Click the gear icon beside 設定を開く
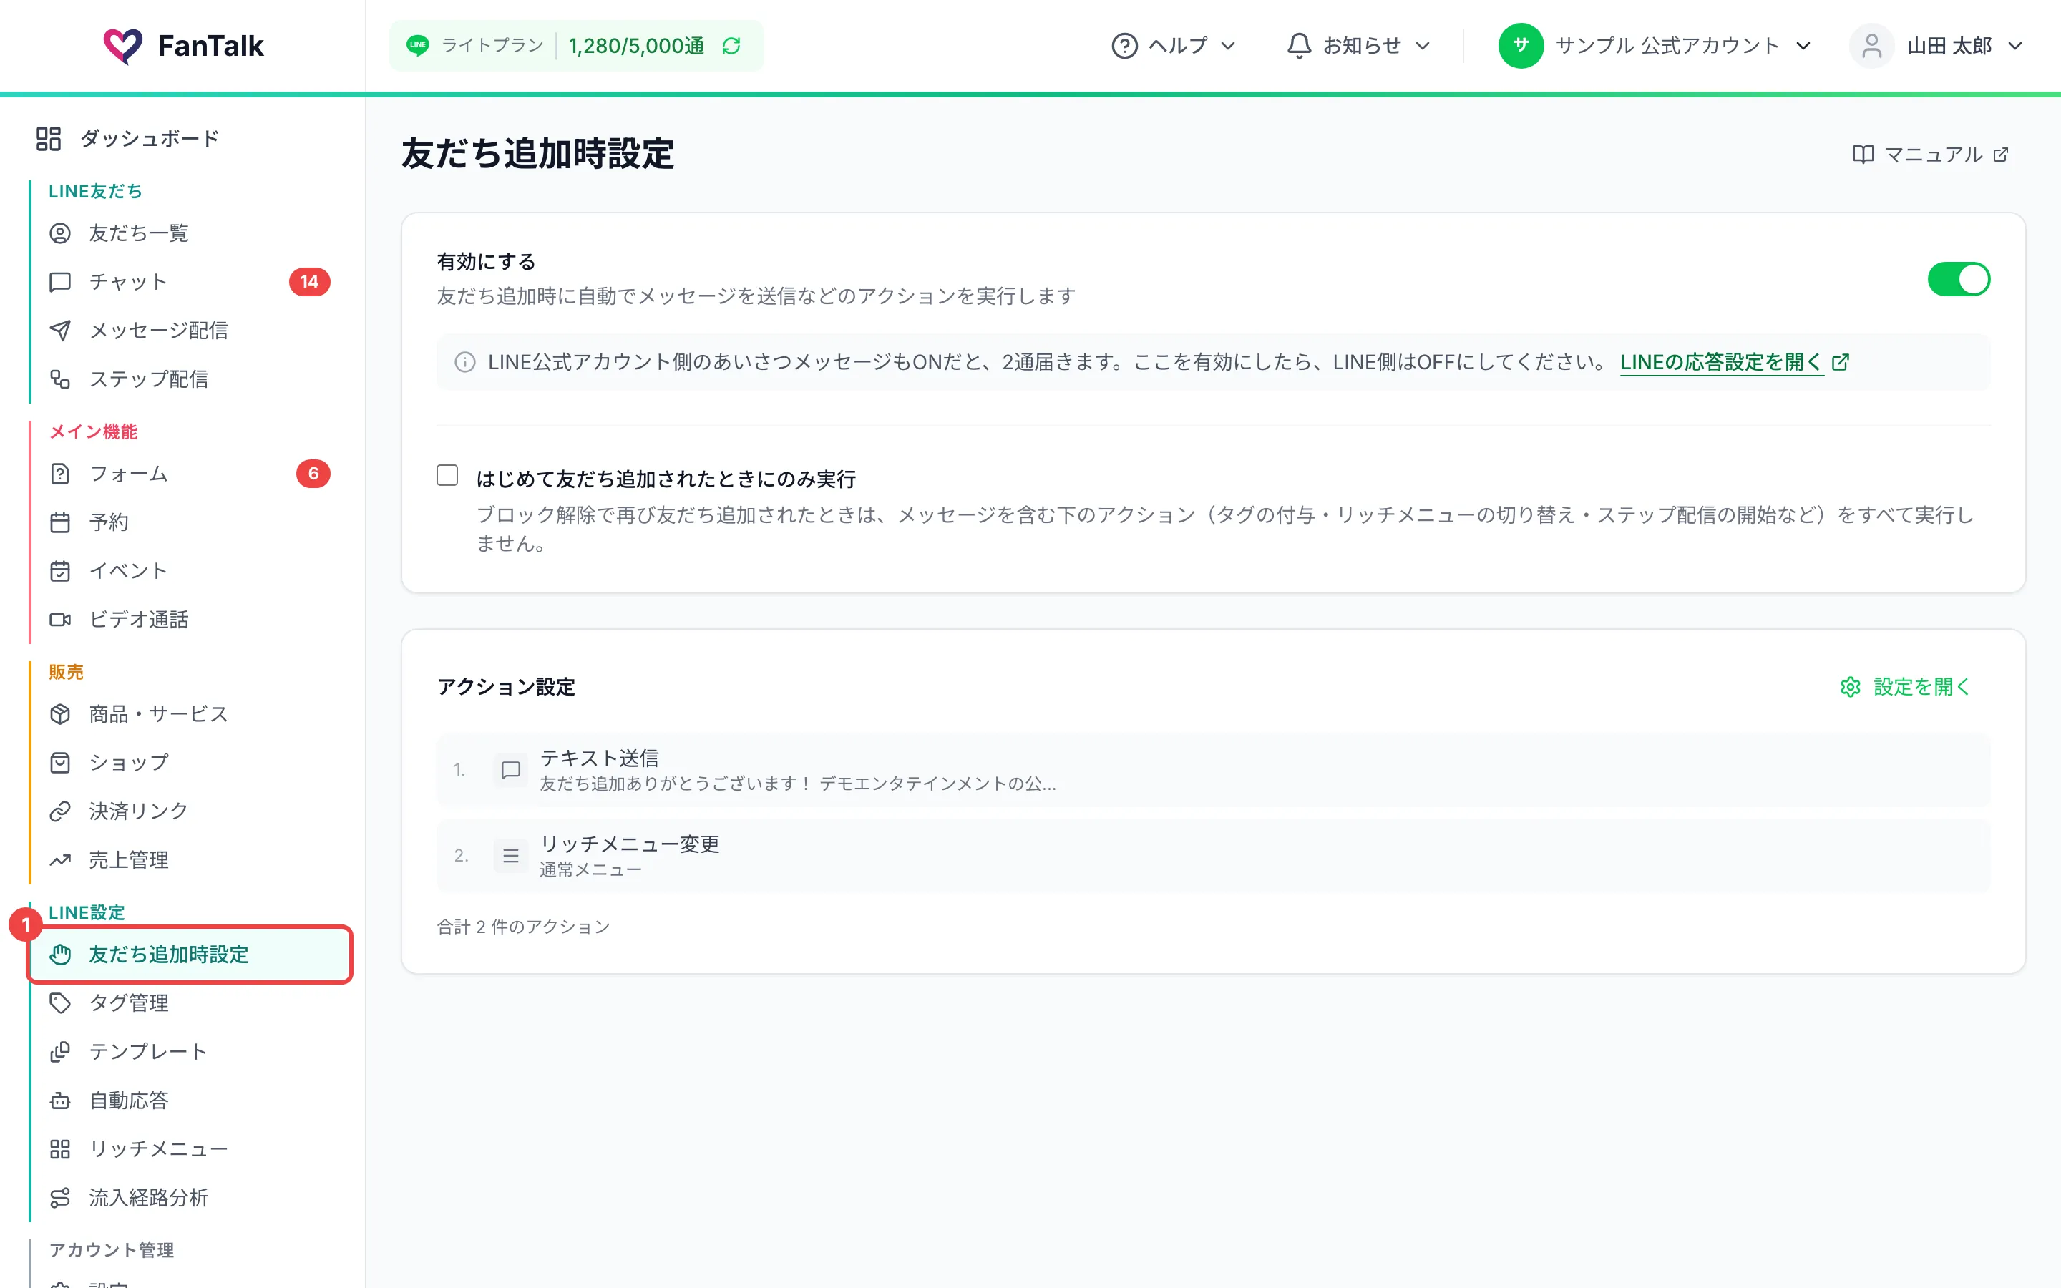The height and width of the screenshot is (1288, 2061). click(x=1850, y=687)
